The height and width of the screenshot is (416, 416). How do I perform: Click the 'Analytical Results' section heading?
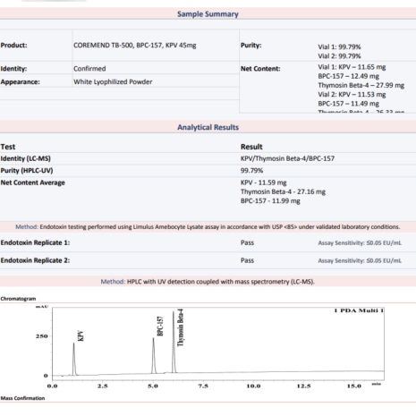point(208,127)
